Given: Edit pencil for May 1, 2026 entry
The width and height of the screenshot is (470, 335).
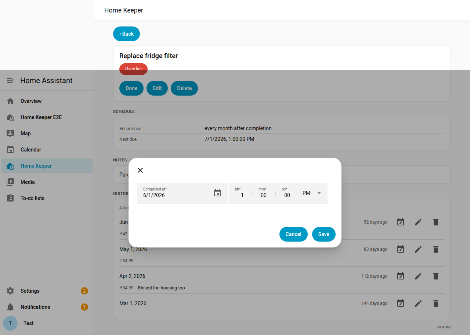Looking at the screenshot, I should tap(418, 249).
